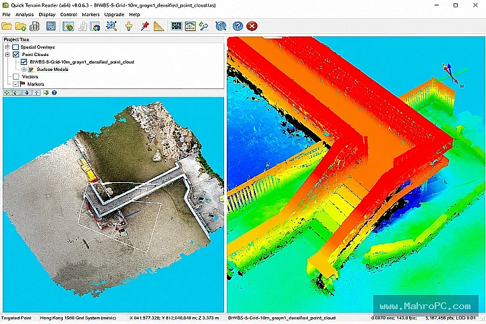The height and width of the screenshot is (324, 486).
Task: Click the Hong Kong 1980 Grid System status text
Action: 78,318
